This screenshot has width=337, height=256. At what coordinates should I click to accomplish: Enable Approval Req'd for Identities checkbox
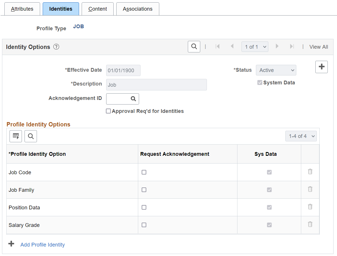click(108, 111)
